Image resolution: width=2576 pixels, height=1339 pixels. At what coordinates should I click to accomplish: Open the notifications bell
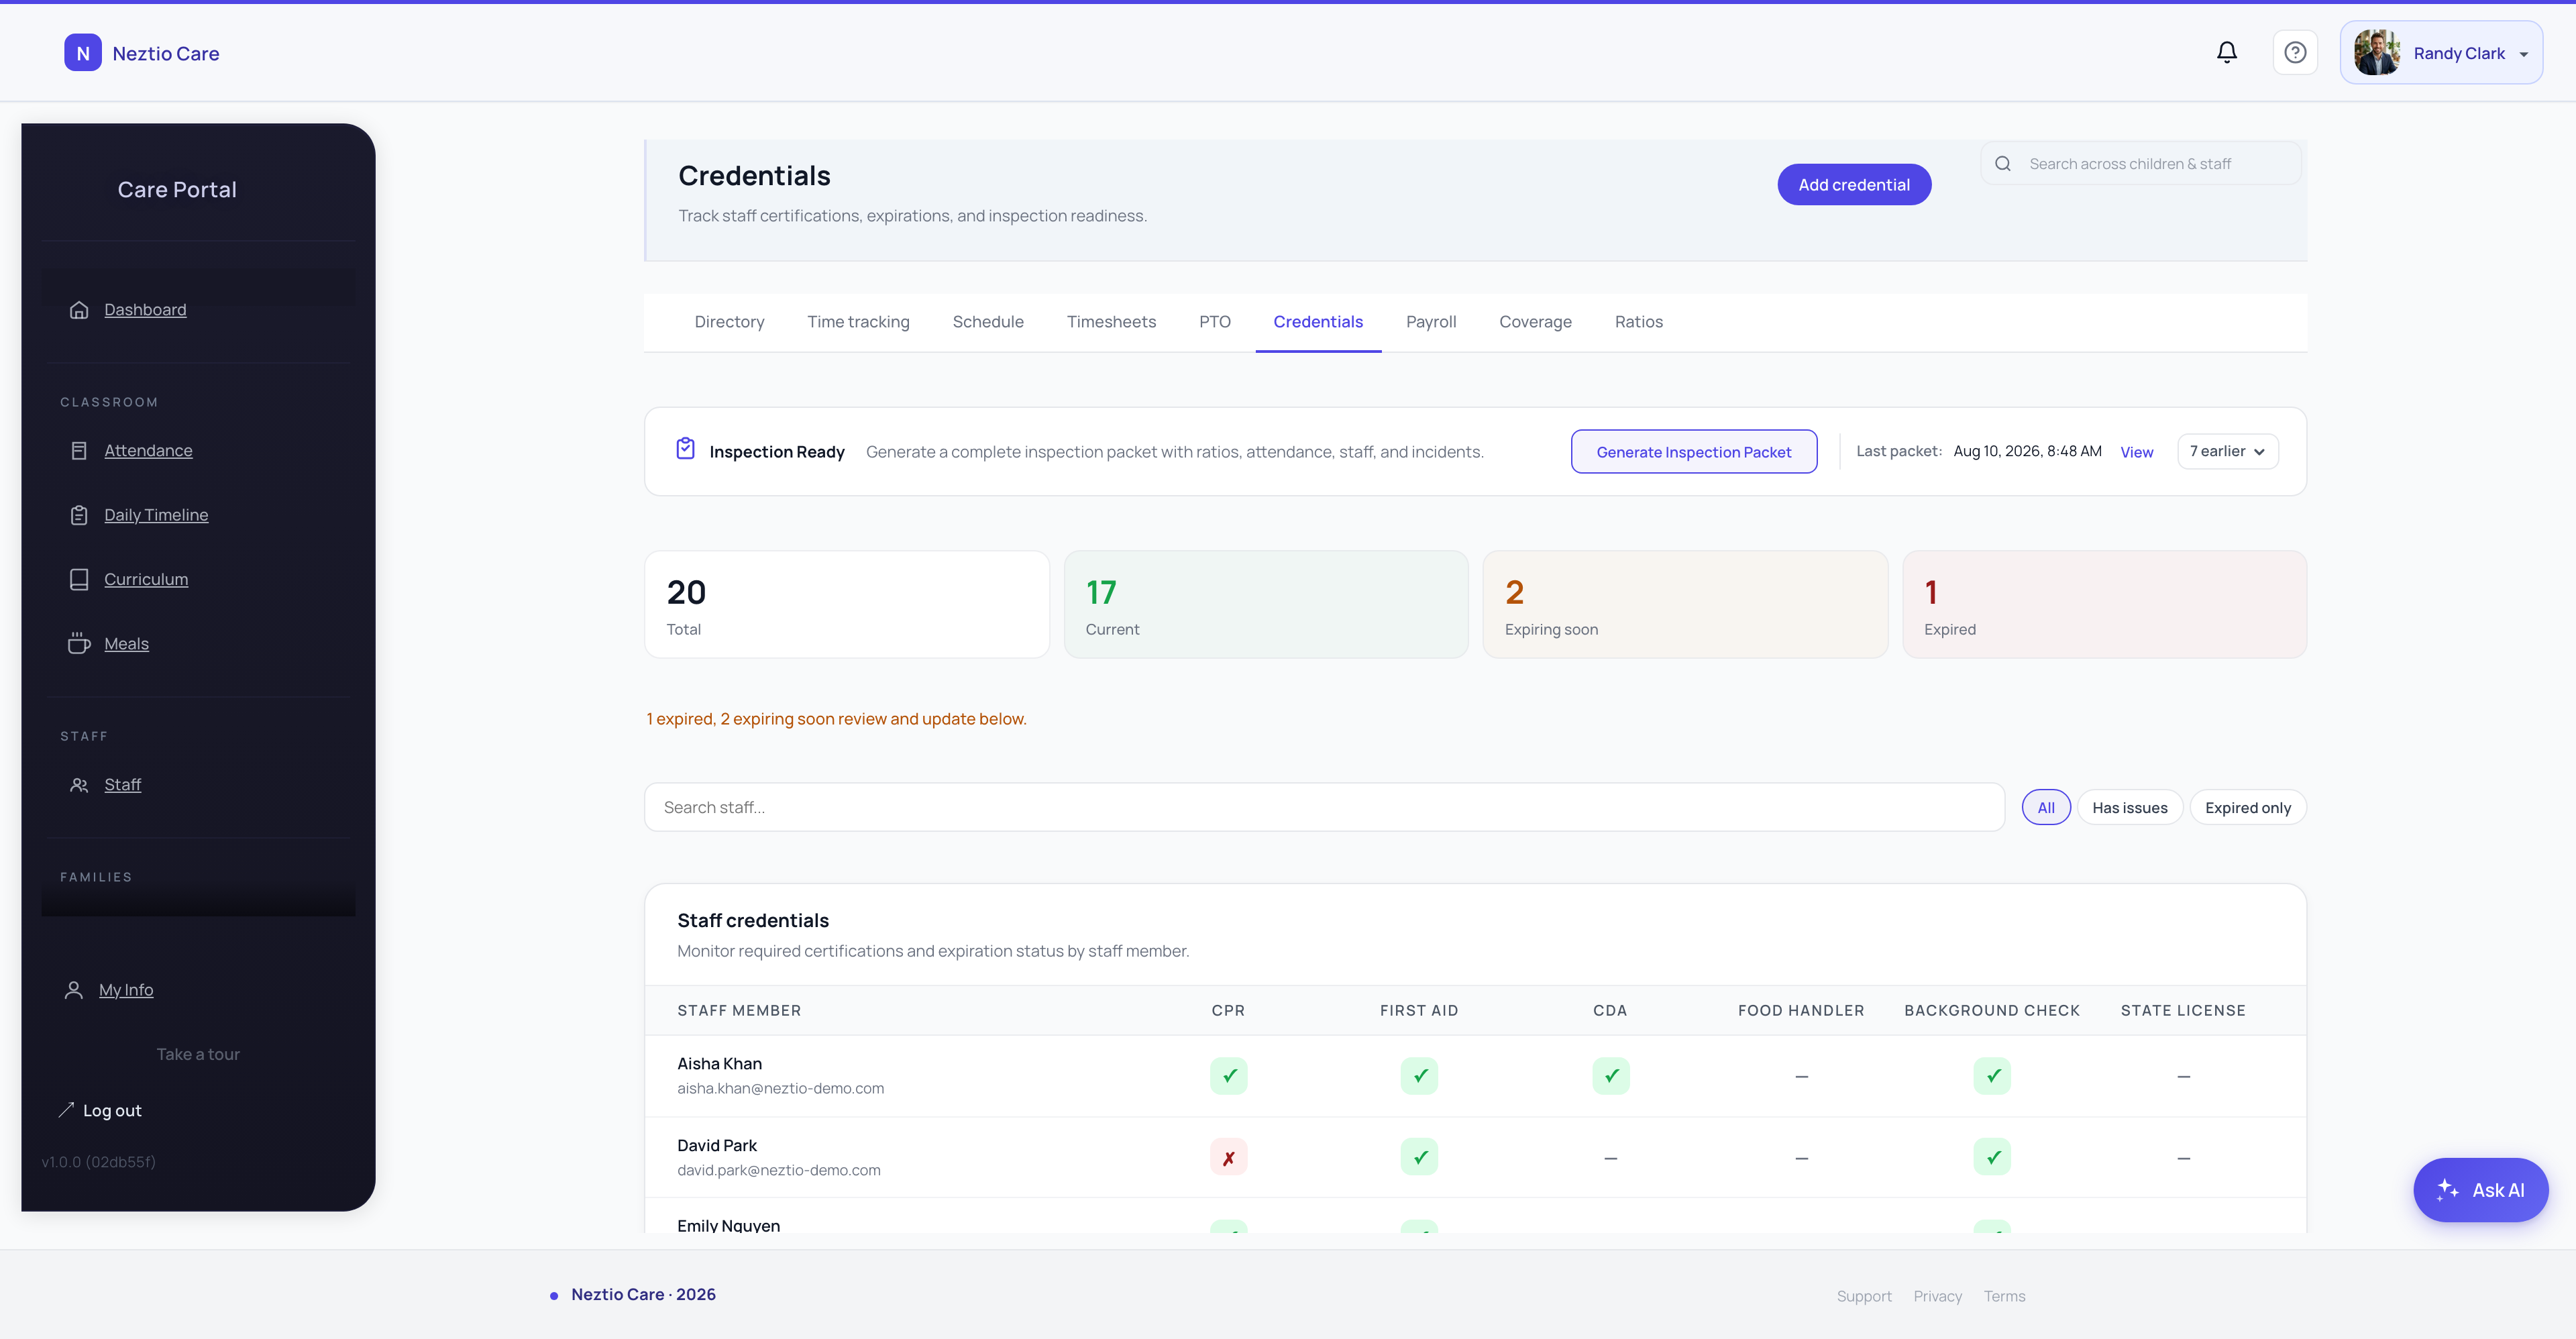click(x=2226, y=52)
